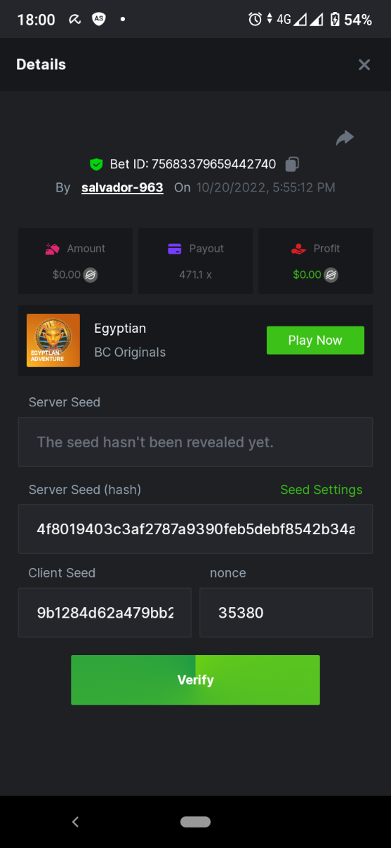Select the Server Seed field
The height and width of the screenshot is (848, 391).
click(x=195, y=442)
